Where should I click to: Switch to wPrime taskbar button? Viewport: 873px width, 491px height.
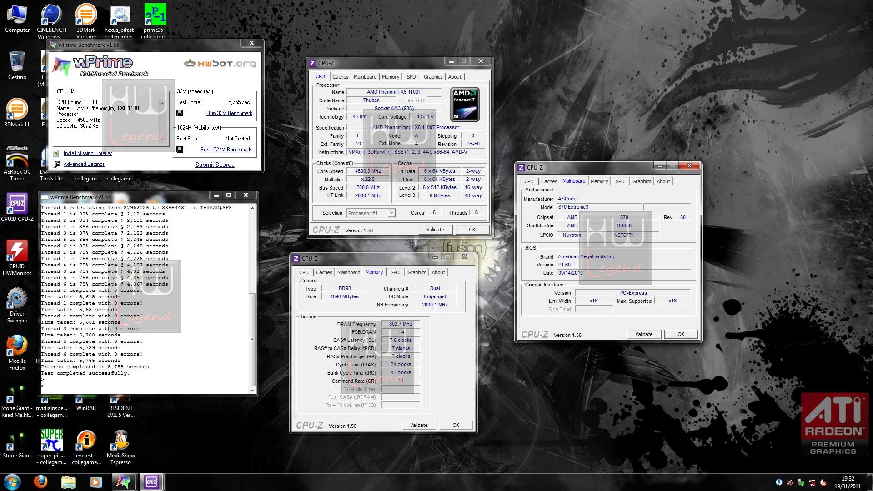[124, 482]
